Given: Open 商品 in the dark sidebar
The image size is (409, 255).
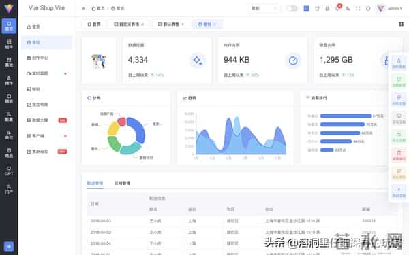Looking at the screenshot, I should [x=9, y=153].
